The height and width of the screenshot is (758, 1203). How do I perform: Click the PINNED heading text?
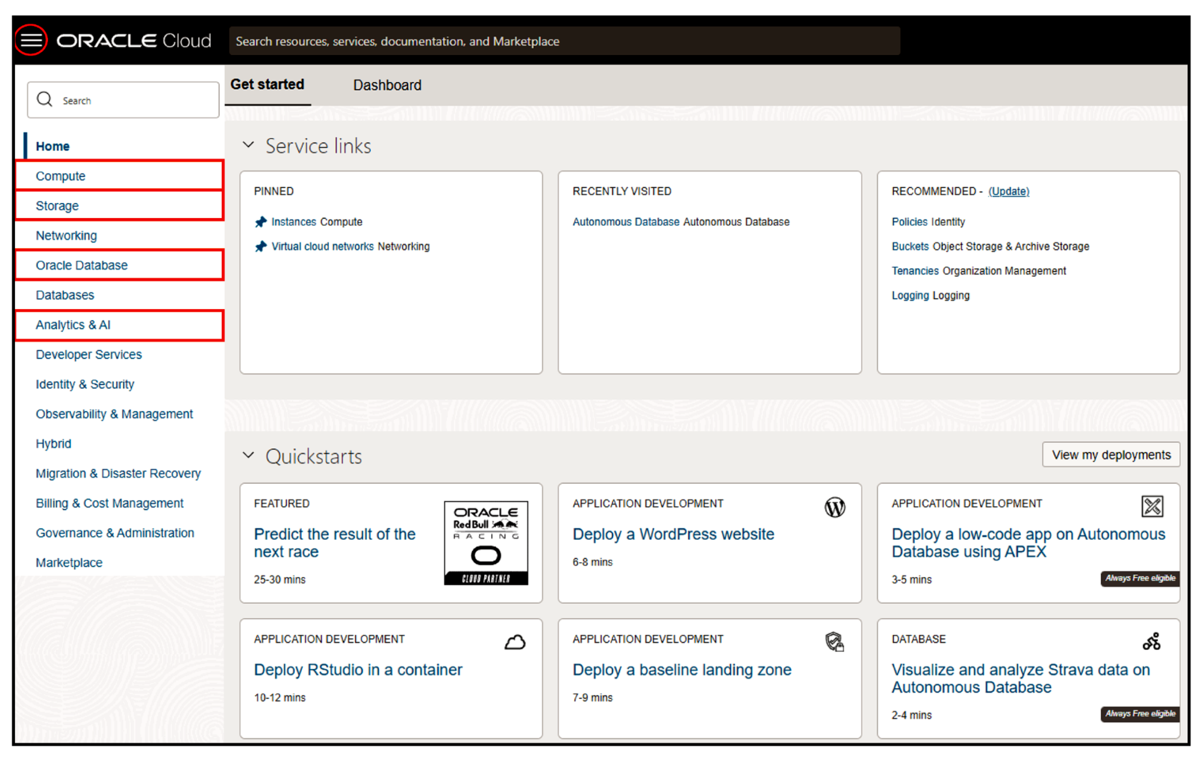tap(274, 191)
